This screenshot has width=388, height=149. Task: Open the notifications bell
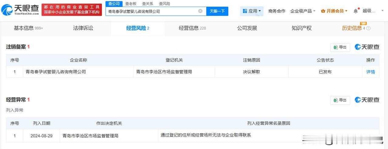coord(356,11)
